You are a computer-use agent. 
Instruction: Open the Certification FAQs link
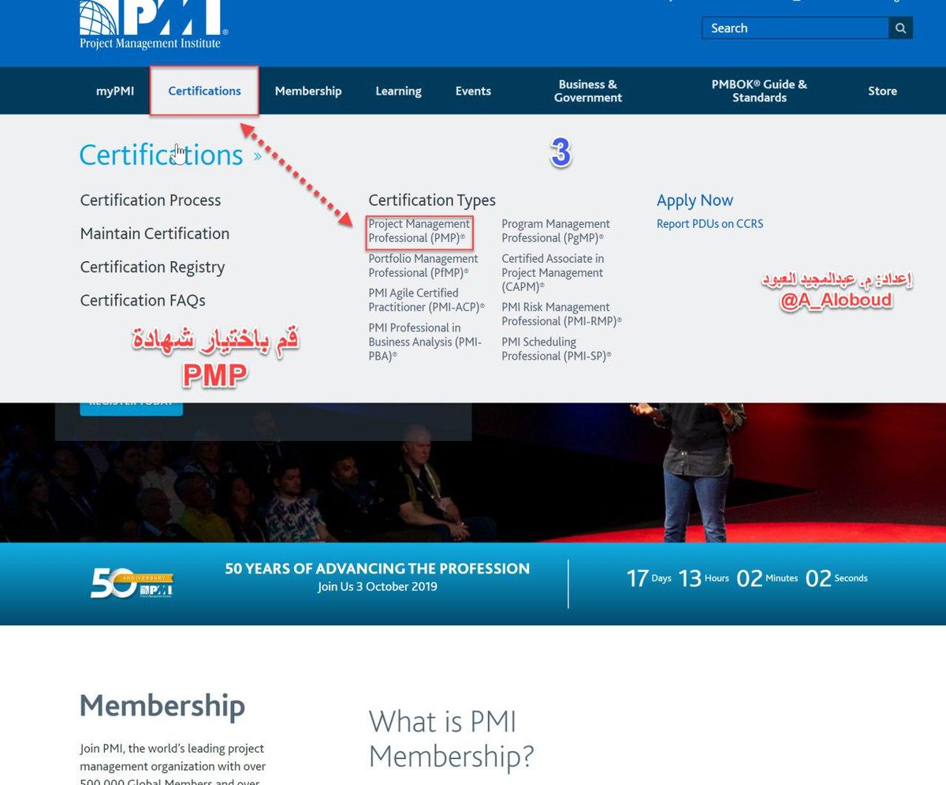(x=143, y=301)
